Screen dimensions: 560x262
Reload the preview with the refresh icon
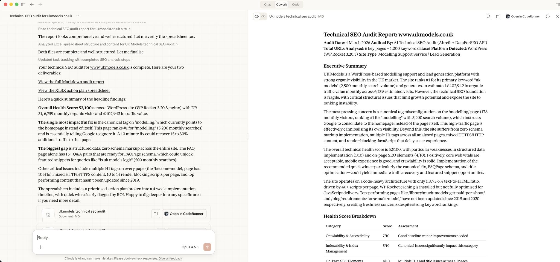[547, 16]
